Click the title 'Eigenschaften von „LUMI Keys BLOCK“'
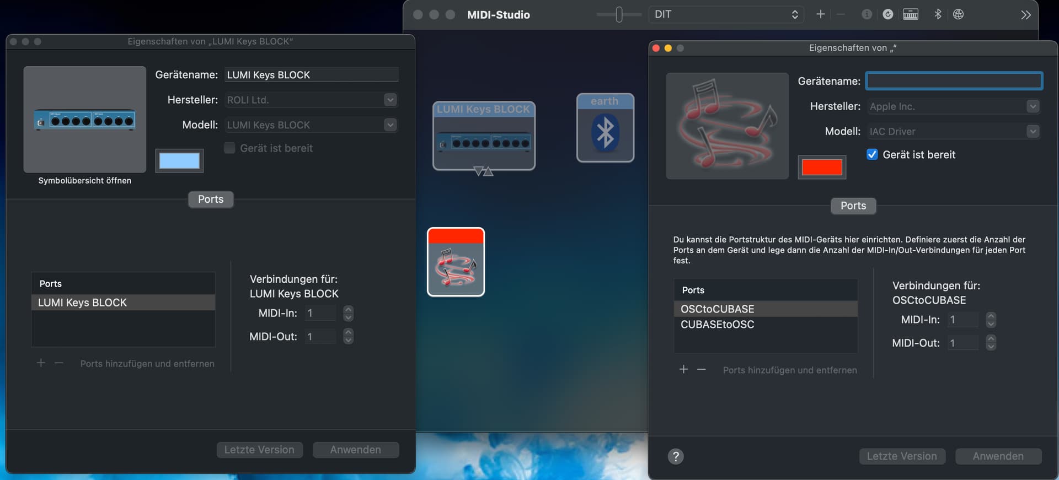 tap(210, 41)
